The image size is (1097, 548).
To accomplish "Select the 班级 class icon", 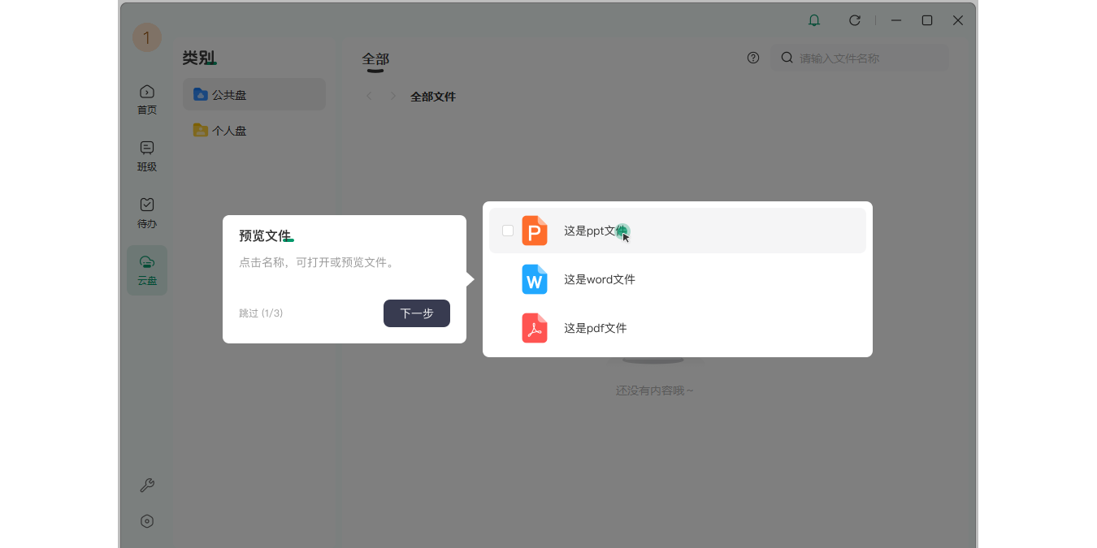I will coord(147,156).
